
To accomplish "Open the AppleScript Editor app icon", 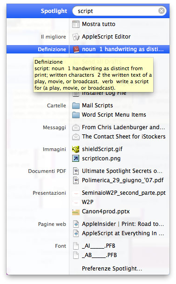I will tap(76, 37).
